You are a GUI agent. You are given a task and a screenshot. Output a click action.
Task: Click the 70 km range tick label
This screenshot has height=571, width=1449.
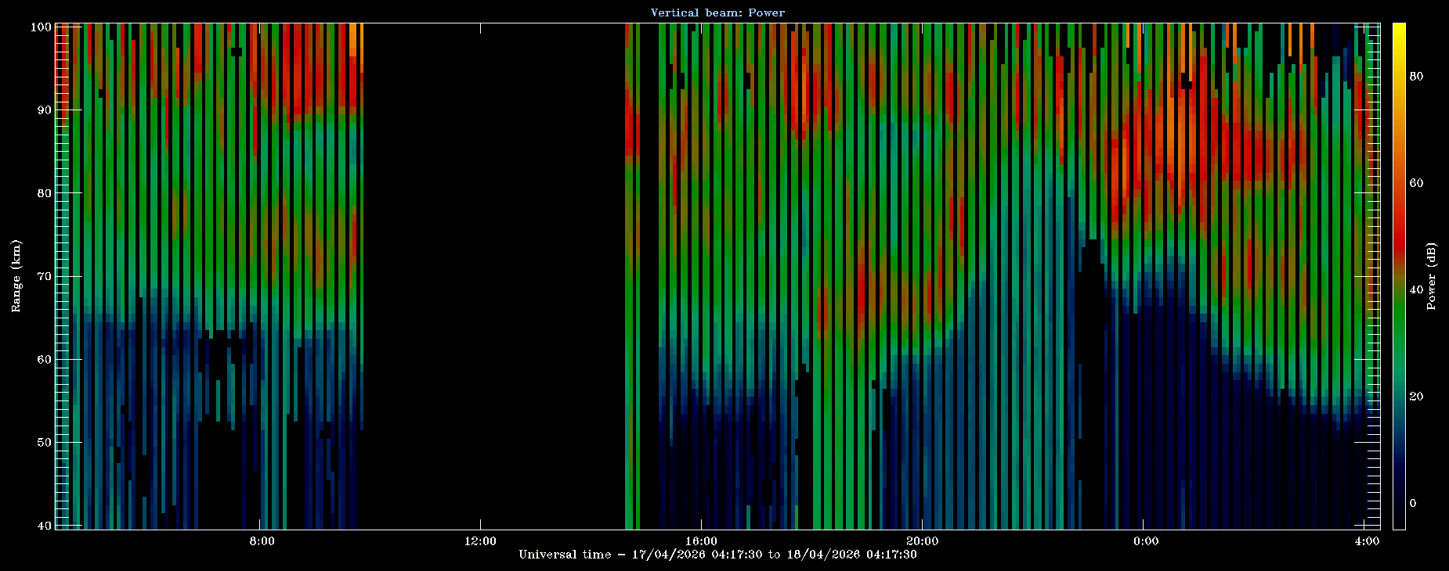44,276
